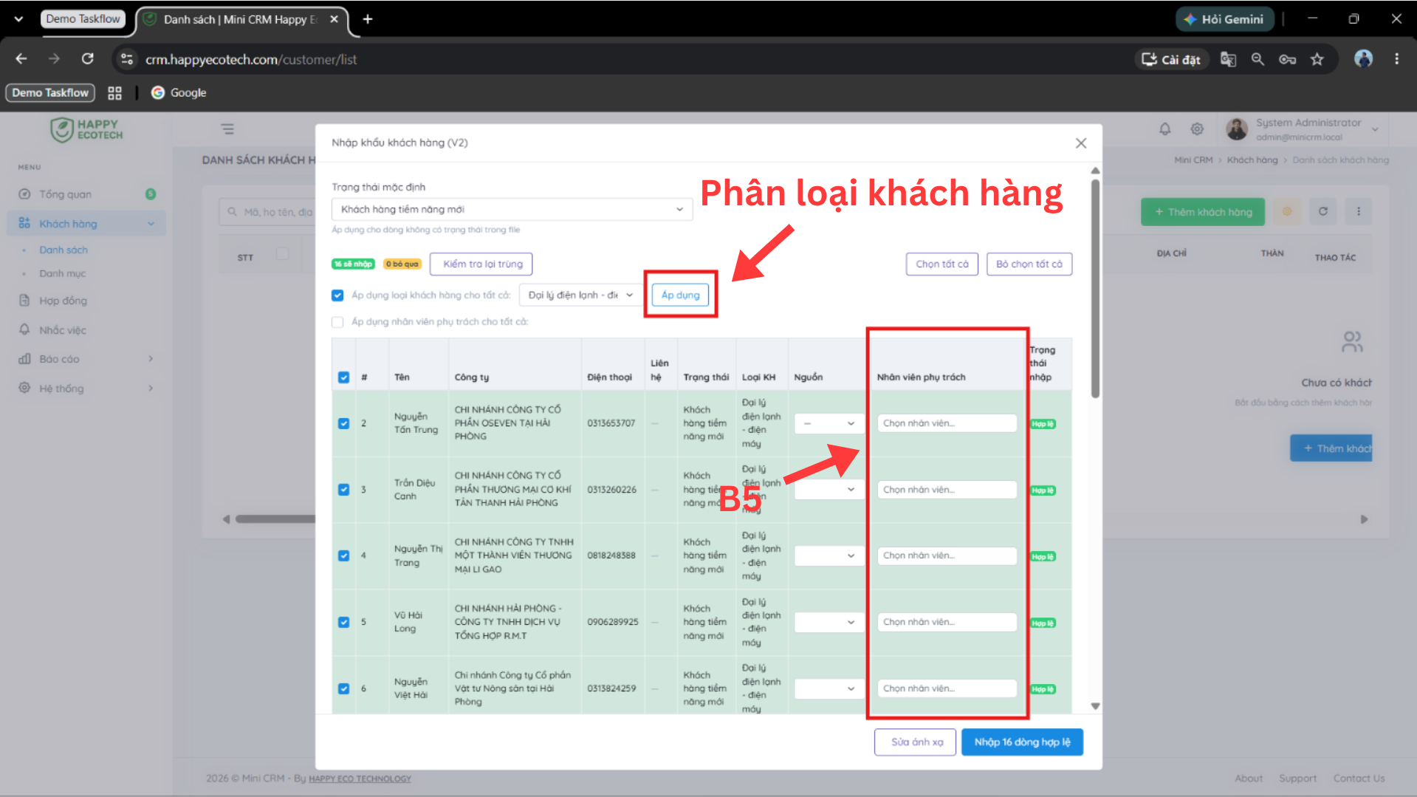The height and width of the screenshot is (797, 1417).
Task: Bookmark this page with the star icon
Action: pyautogui.click(x=1317, y=59)
